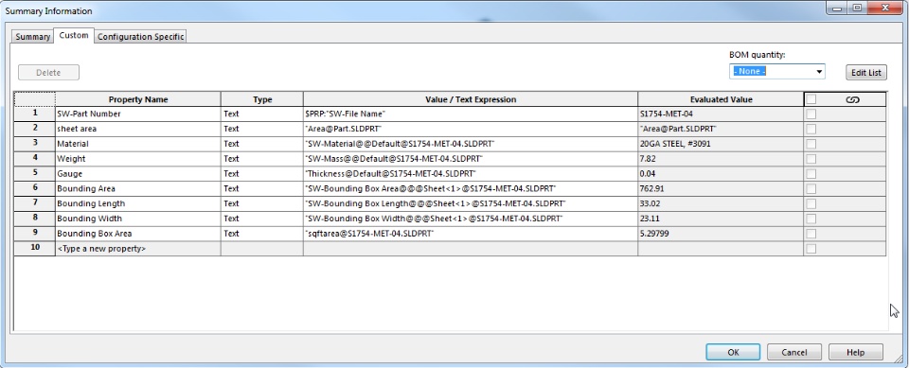The height and width of the screenshot is (368, 909).
Task: Click the greyed Delete button
Action: (48, 73)
